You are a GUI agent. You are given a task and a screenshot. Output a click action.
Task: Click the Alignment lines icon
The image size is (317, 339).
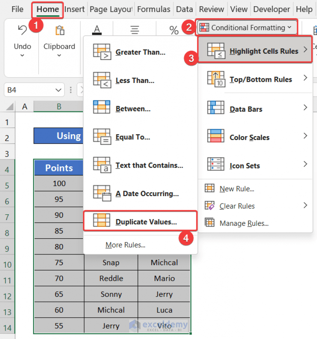pos(135,30)
